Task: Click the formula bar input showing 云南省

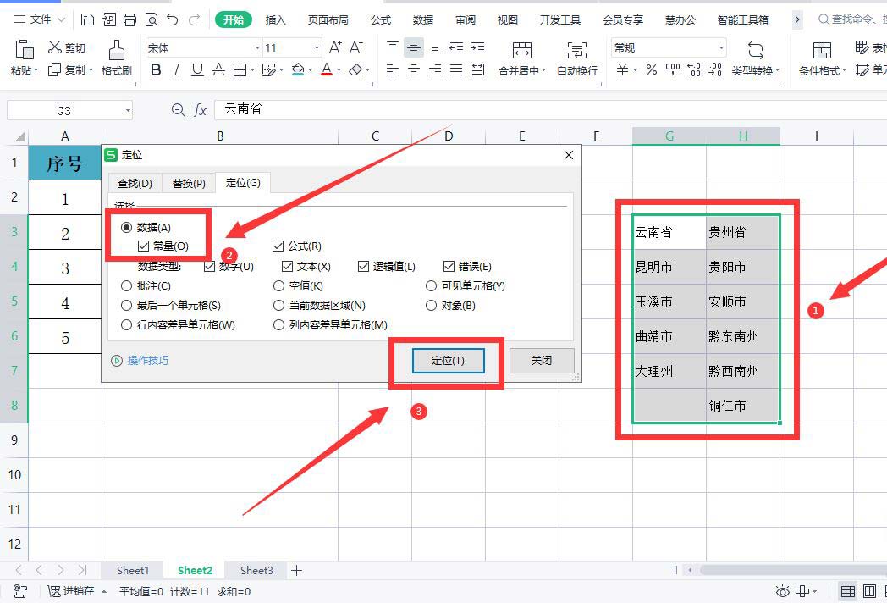Action: (x=550, y=110)
